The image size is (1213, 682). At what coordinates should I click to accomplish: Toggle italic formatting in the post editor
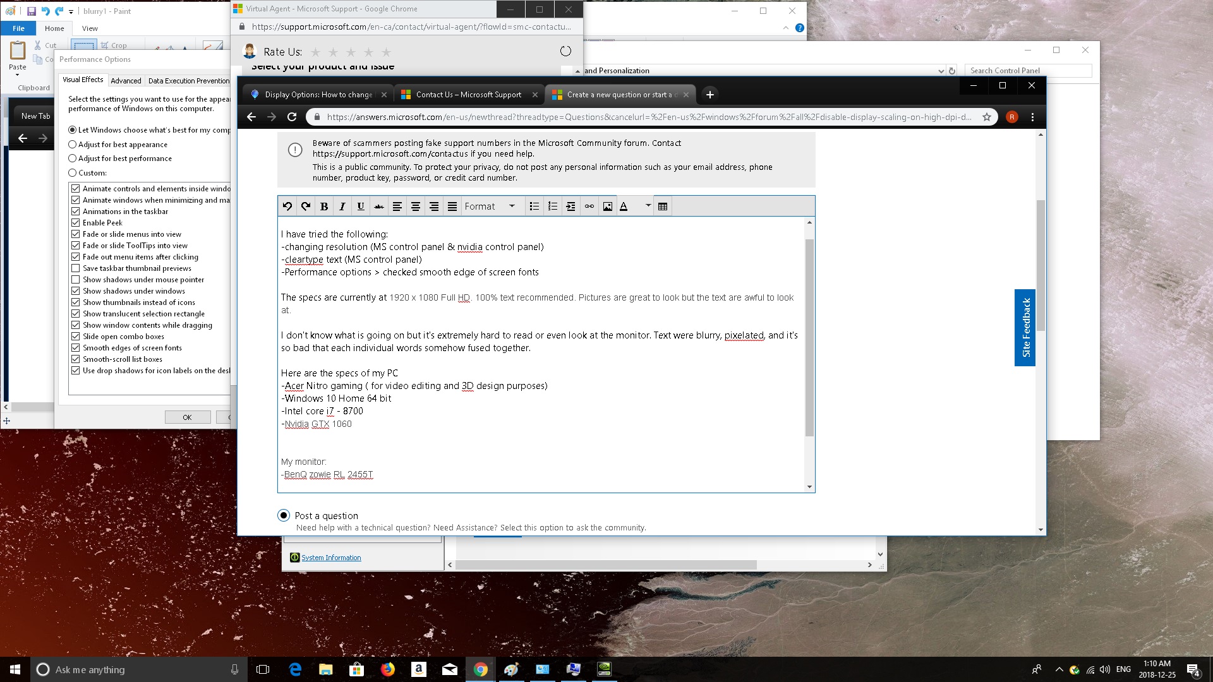tap(342, 206)
